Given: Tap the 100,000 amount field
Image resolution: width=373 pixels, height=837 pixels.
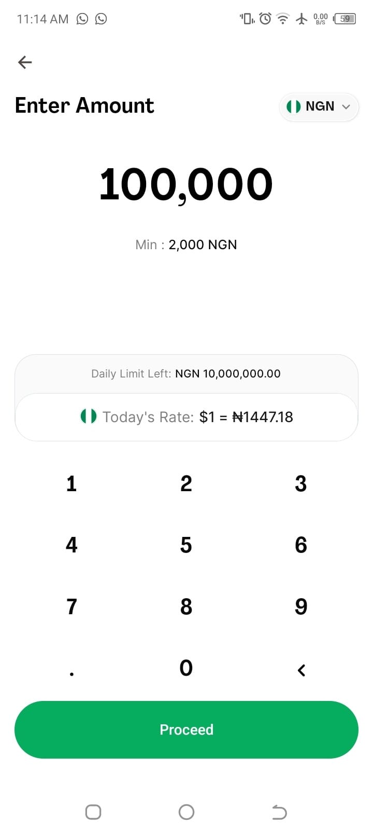Looking at the screenshot, I should [186, 185].
